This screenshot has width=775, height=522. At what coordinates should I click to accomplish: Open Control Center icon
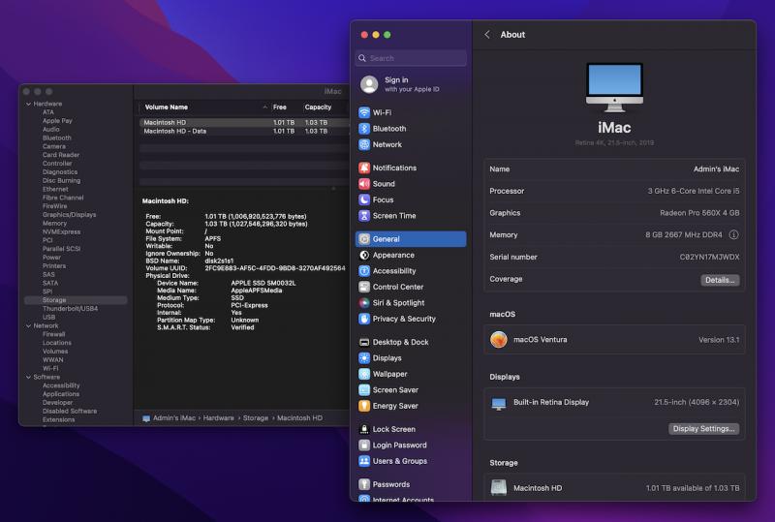(364, 287)
